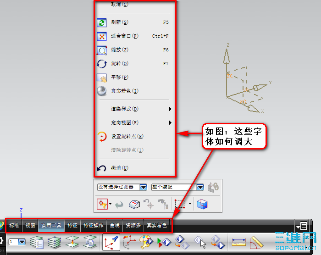
Task: Click the Measure Distance ruler icon
Action: [239, 242]
